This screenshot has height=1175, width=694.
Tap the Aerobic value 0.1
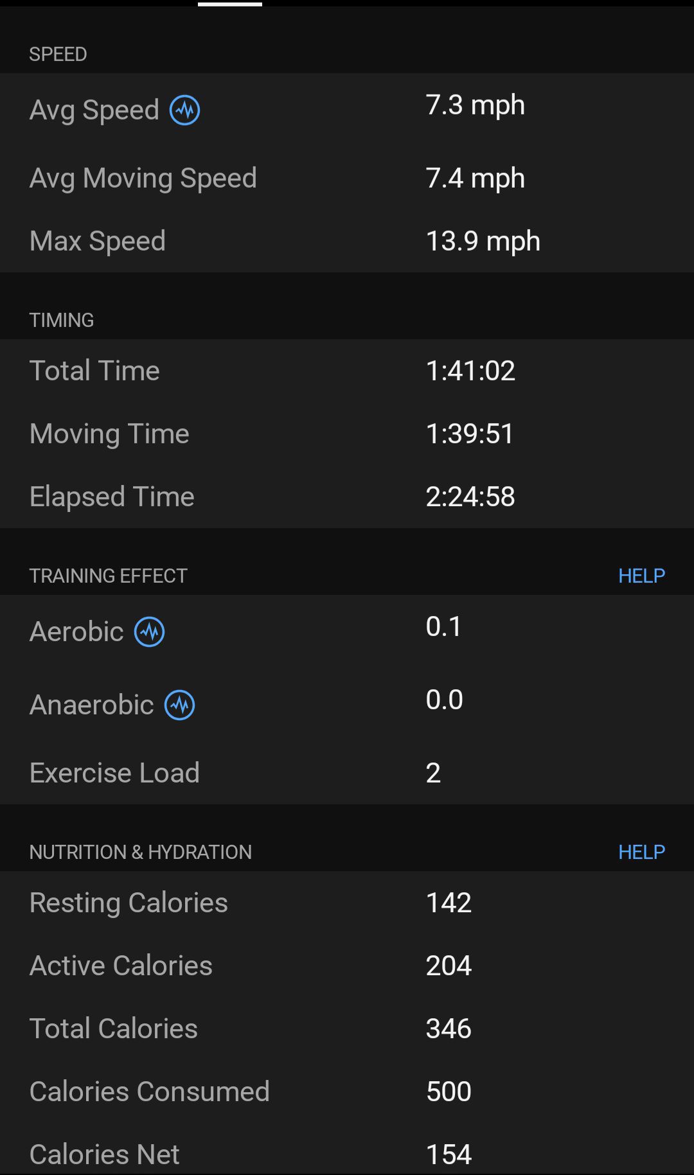click(443, 626)
